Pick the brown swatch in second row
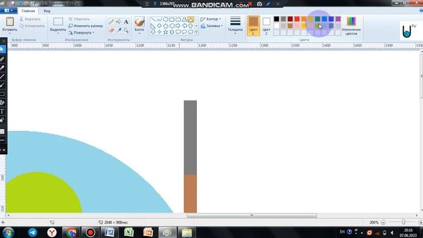This screenshot has width=423, height=238. pos(290,26)
